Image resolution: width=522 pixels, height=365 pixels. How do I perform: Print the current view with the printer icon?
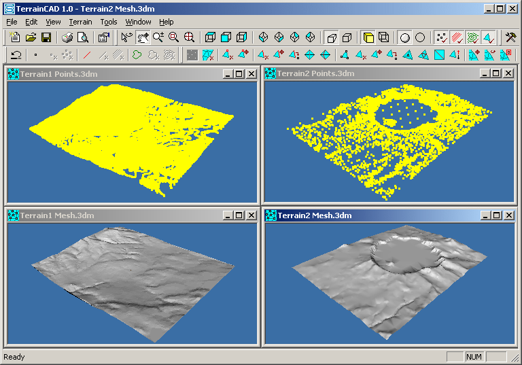pyautogui.click(x=67, y=37)
